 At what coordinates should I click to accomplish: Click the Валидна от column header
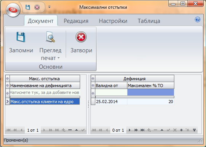coord(111,86)
